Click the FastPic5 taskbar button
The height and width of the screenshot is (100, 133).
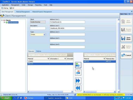pyautogui.click(x=54, y=98)
